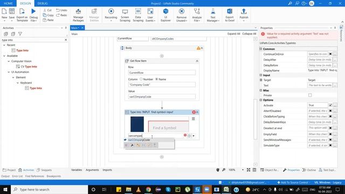Screen dimensions: 345x194
Task: Create a New project item
Action: pos(4,15)
